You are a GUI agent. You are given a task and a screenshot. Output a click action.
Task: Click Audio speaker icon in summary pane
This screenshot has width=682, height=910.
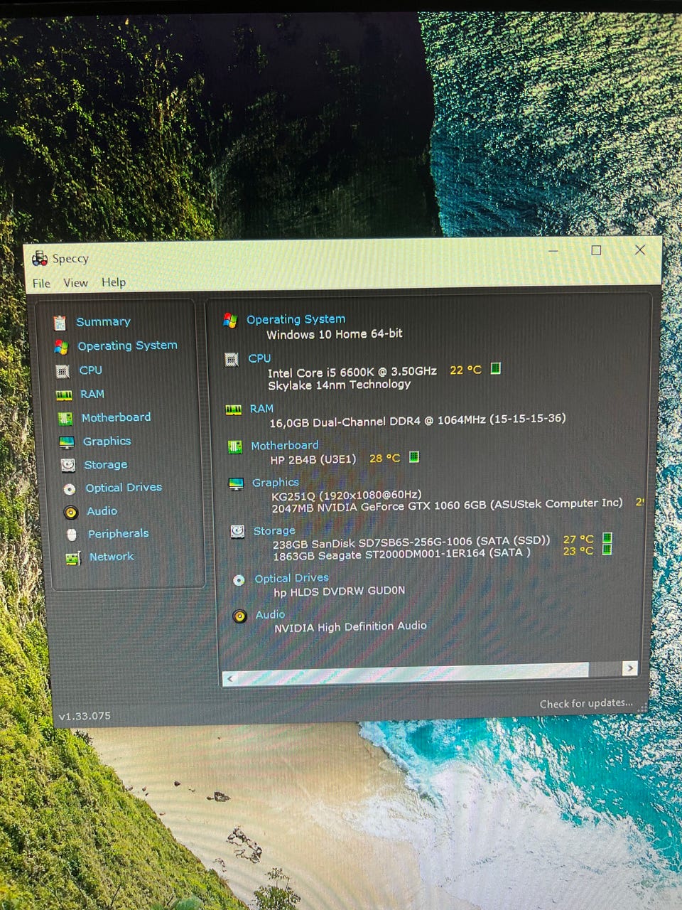click(x=240, y=616)
